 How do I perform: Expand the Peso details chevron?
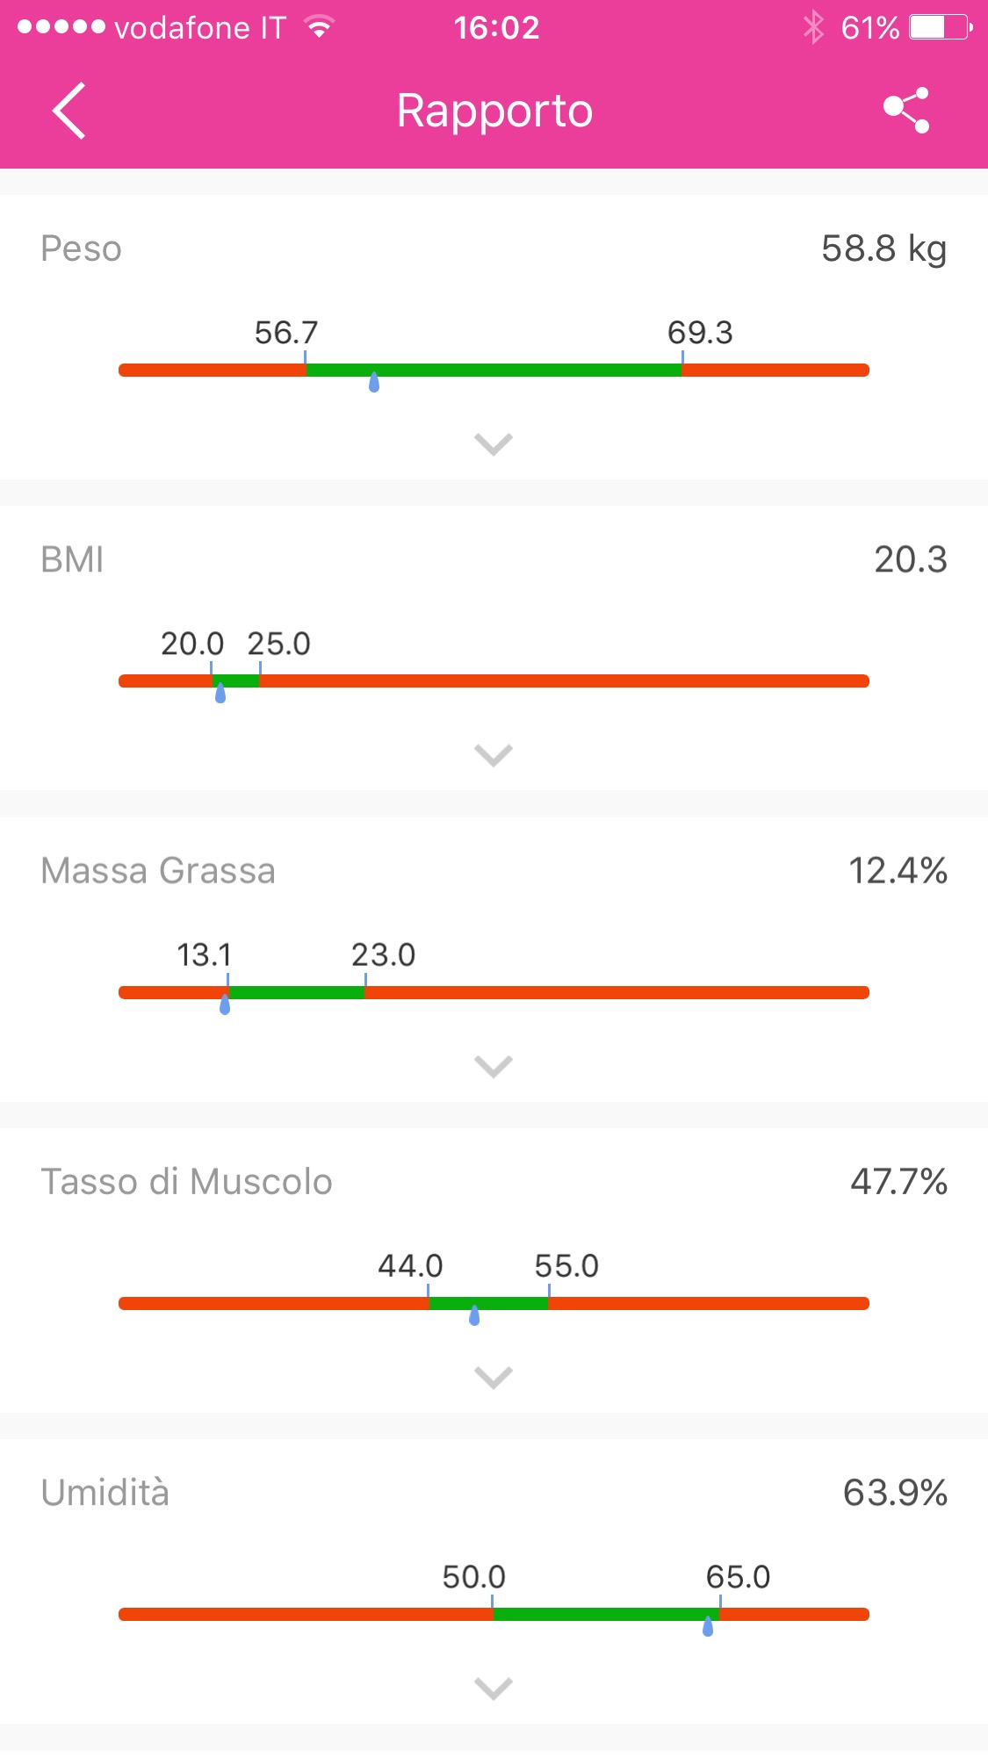click(494, 444)
